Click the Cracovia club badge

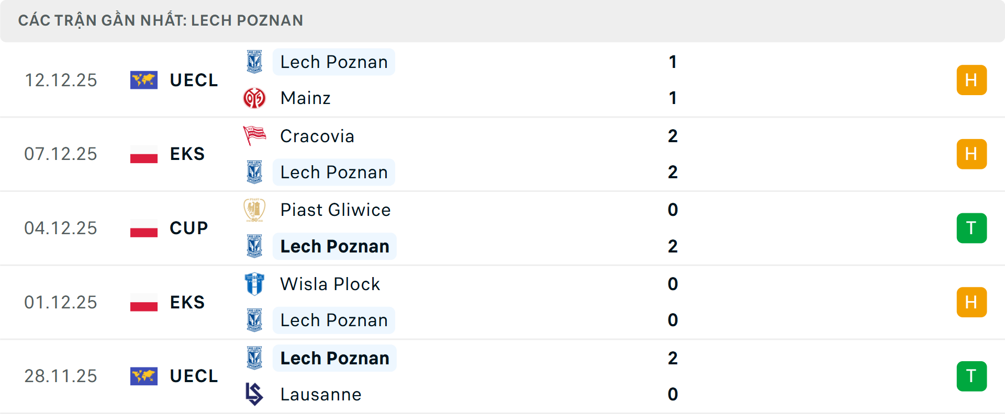[254, 136]
